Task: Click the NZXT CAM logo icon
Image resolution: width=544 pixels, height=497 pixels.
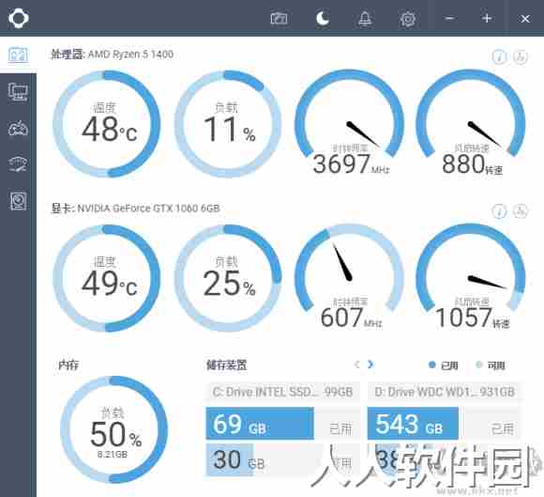Action: click(19, 18)
